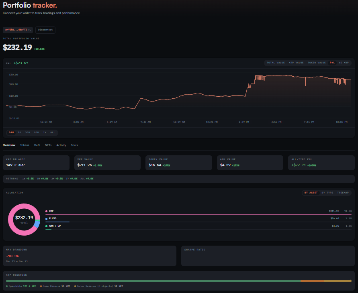Click the AMM / LP allocation row label

click(x=55, y=226)
